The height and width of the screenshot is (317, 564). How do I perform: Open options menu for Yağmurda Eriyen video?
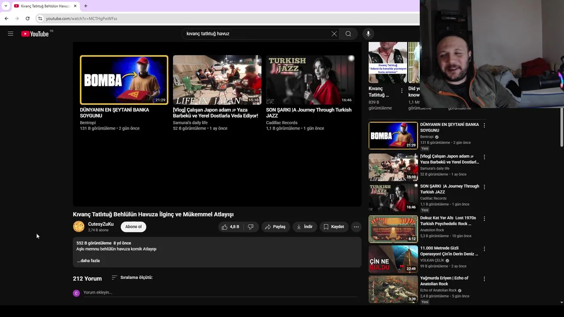(484, 279)
